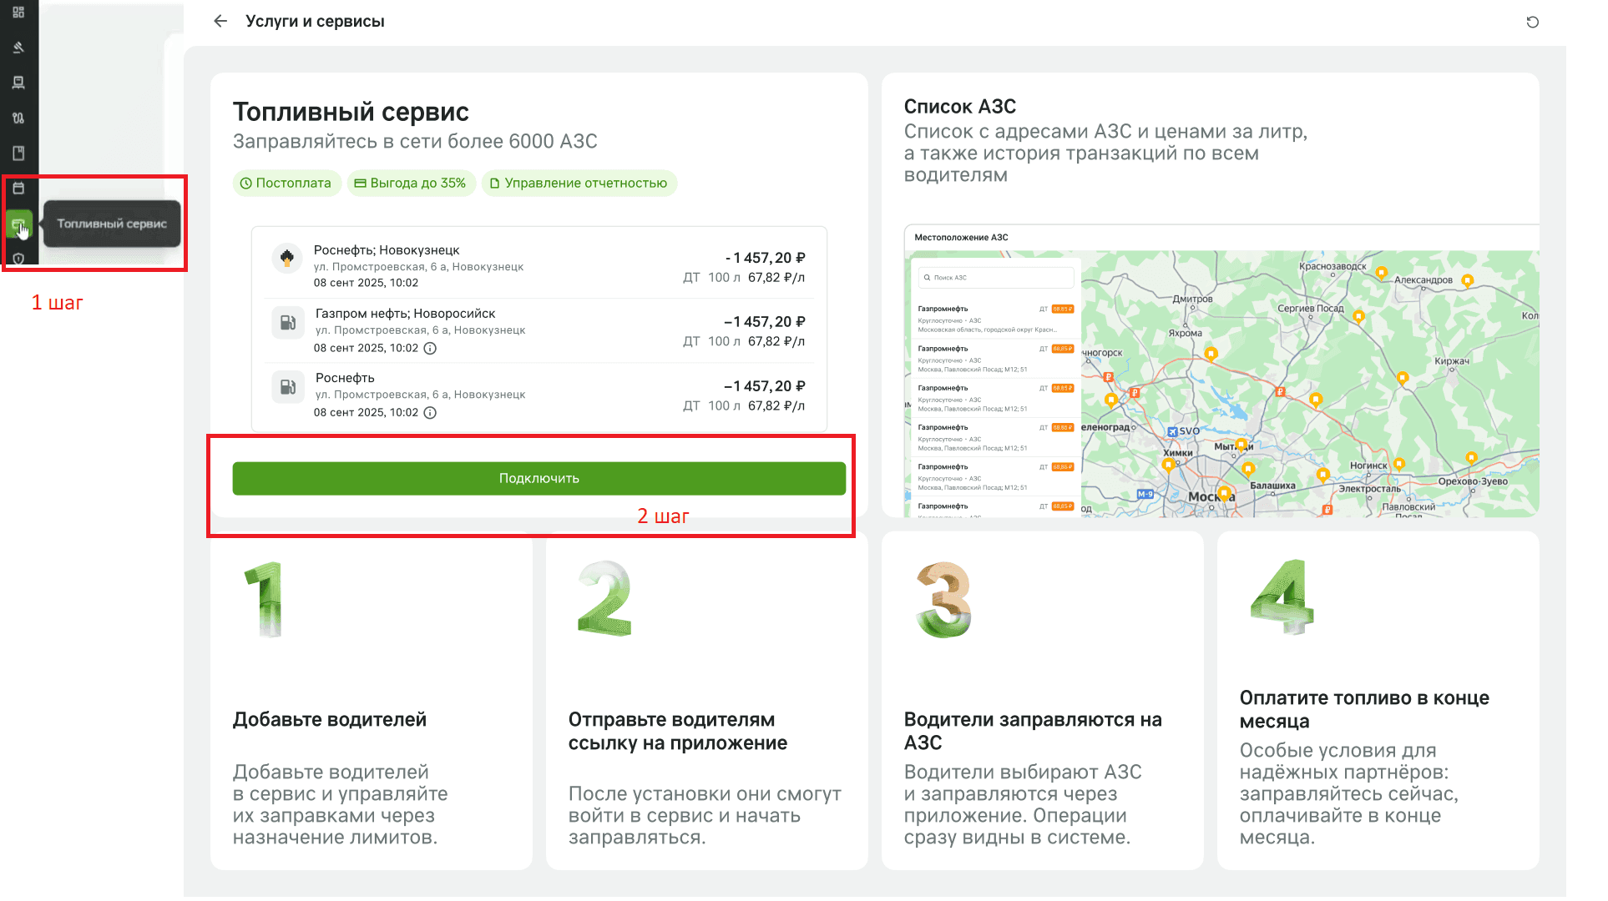Click the M-9 highway shield on map
The height and width of the screenshot is (901, 1608).
[1145, 495]
